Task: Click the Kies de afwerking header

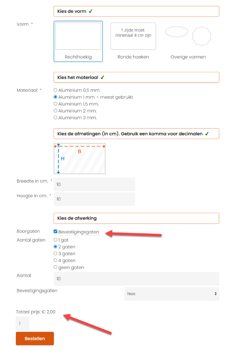Action: pos(136,218)
